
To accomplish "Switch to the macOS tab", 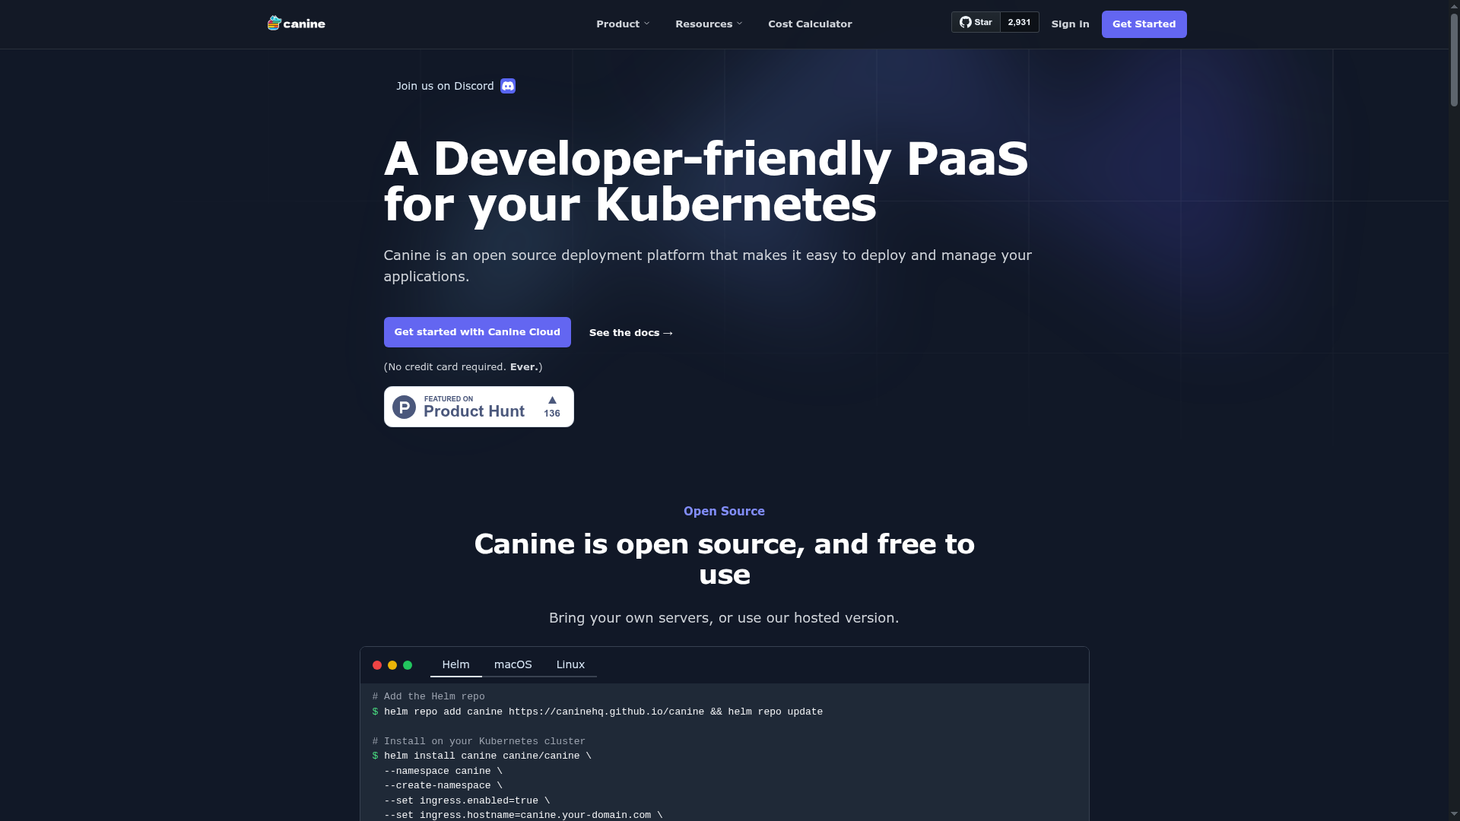I will pos(513,664).
